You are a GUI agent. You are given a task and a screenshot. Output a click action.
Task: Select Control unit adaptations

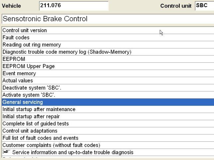[x=30, y=131]
